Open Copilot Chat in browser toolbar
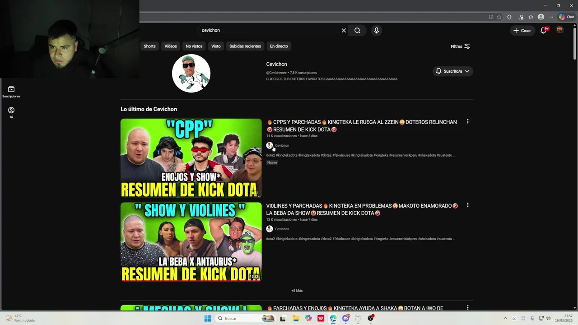The height and width of the screenshot is (325, 578). 566,17
